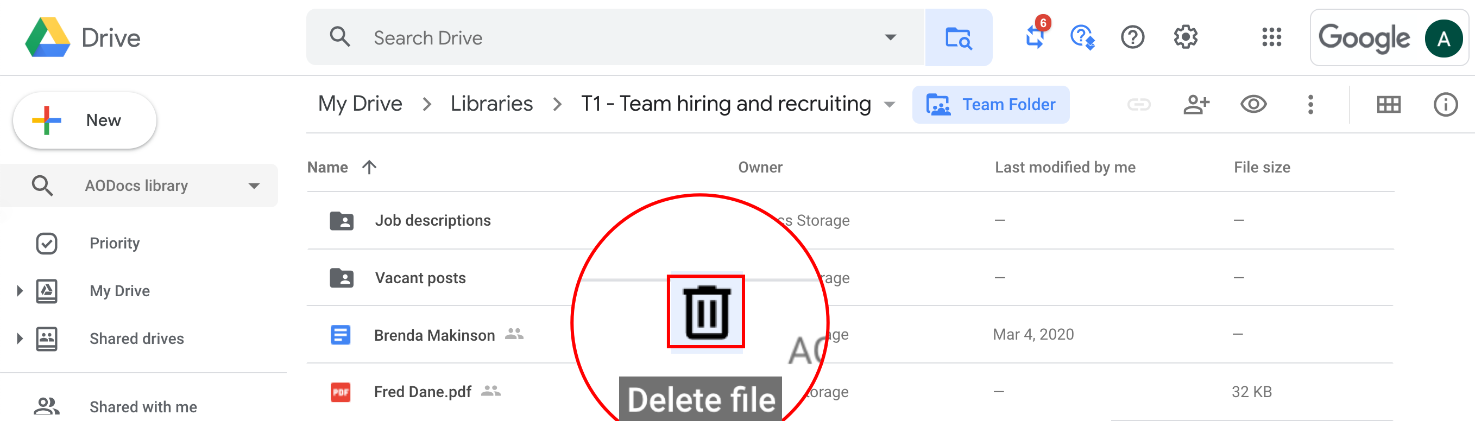This screenshot has width=1475, height=421.
Task: Open Shared with me
Action: 143,407
